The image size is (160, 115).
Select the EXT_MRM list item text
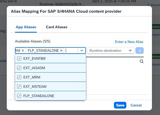pyautogui.click(x=32, y=77)
